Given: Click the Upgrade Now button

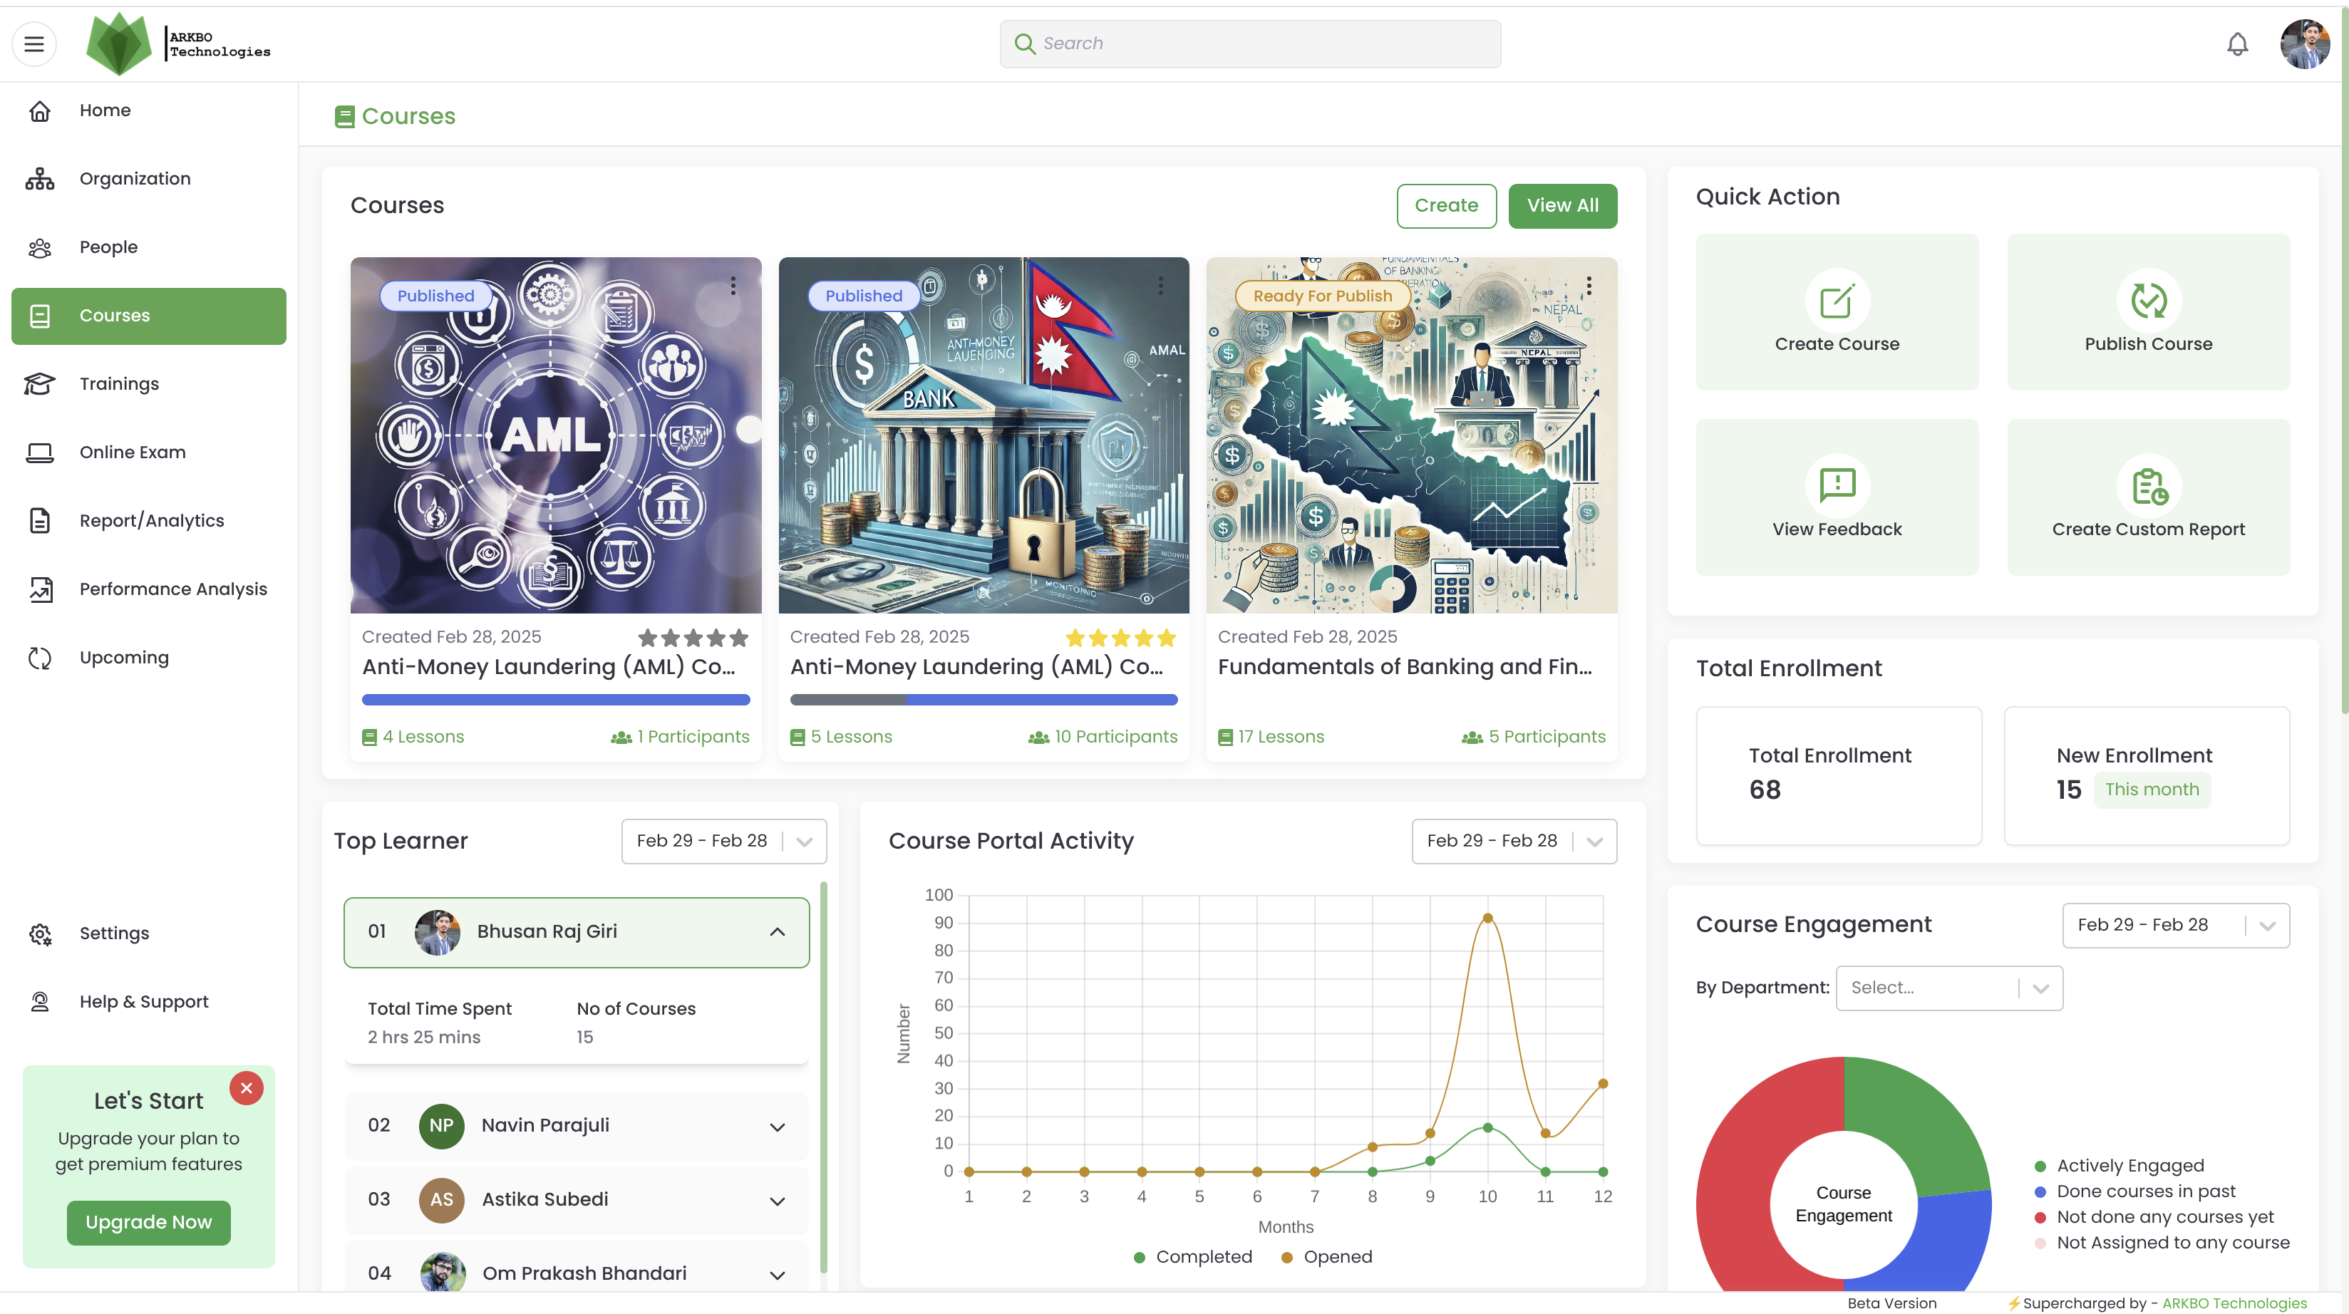Looking at the screenshot, I should [x=149, y=1222].
